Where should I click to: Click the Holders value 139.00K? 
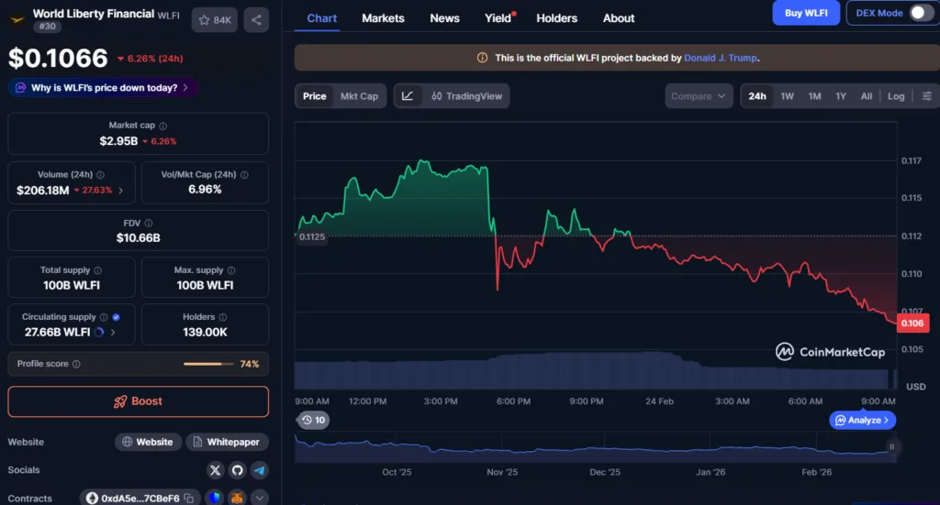[205, 332]
